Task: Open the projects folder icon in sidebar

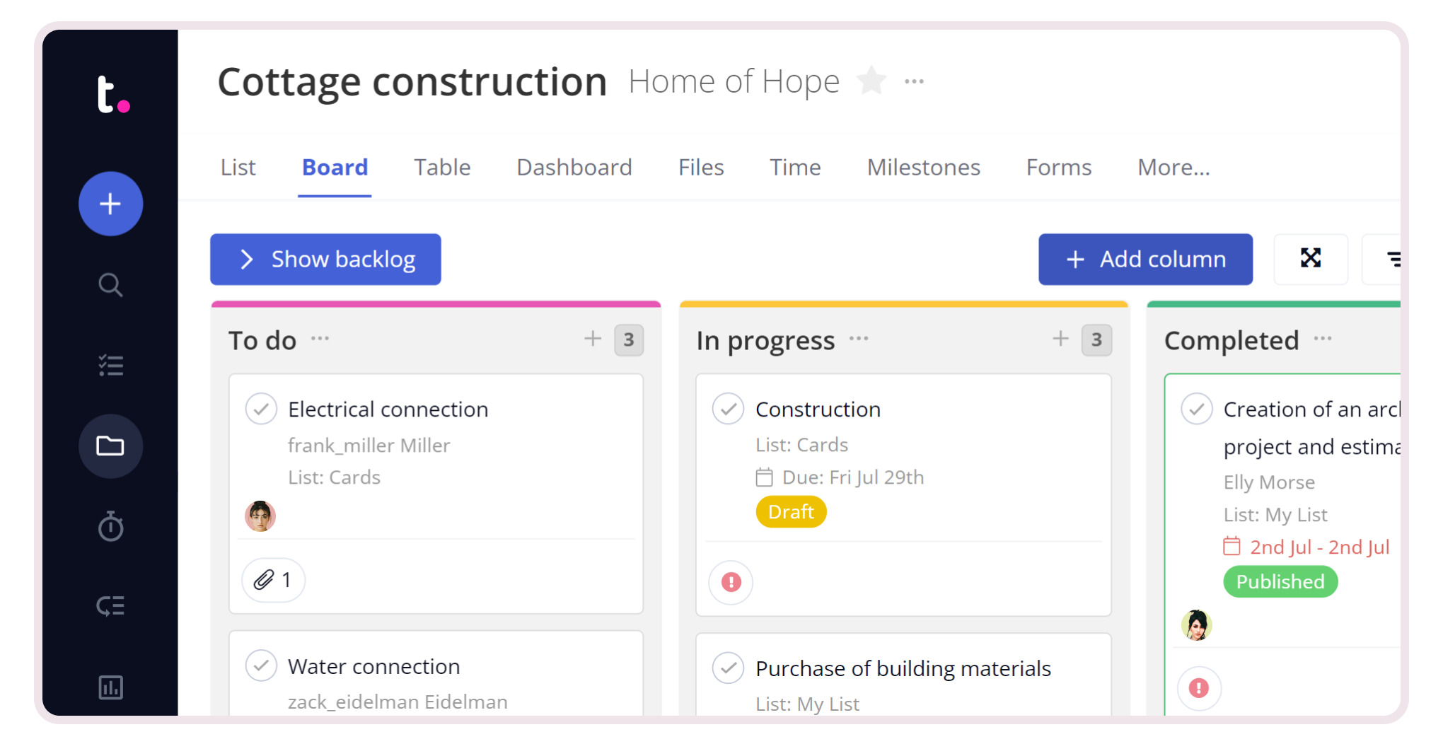Action: (x=110, y=446)
